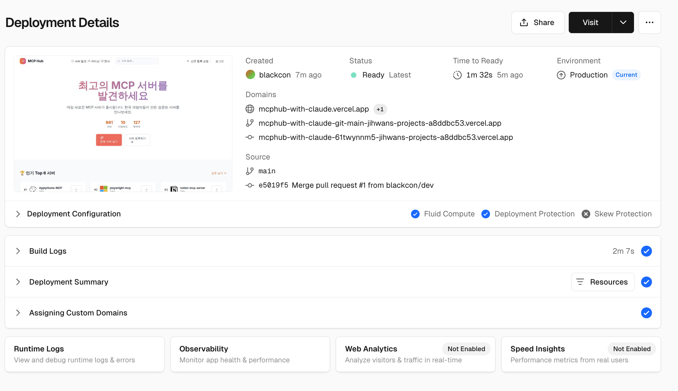Open the dropdown arrow next to Visit
Screen dimensions: 678x391
coord(623,23)
